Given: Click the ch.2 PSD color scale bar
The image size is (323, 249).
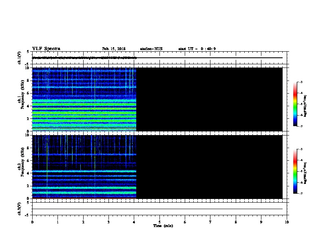Looking at the screenshot, I should coord(295,171).
